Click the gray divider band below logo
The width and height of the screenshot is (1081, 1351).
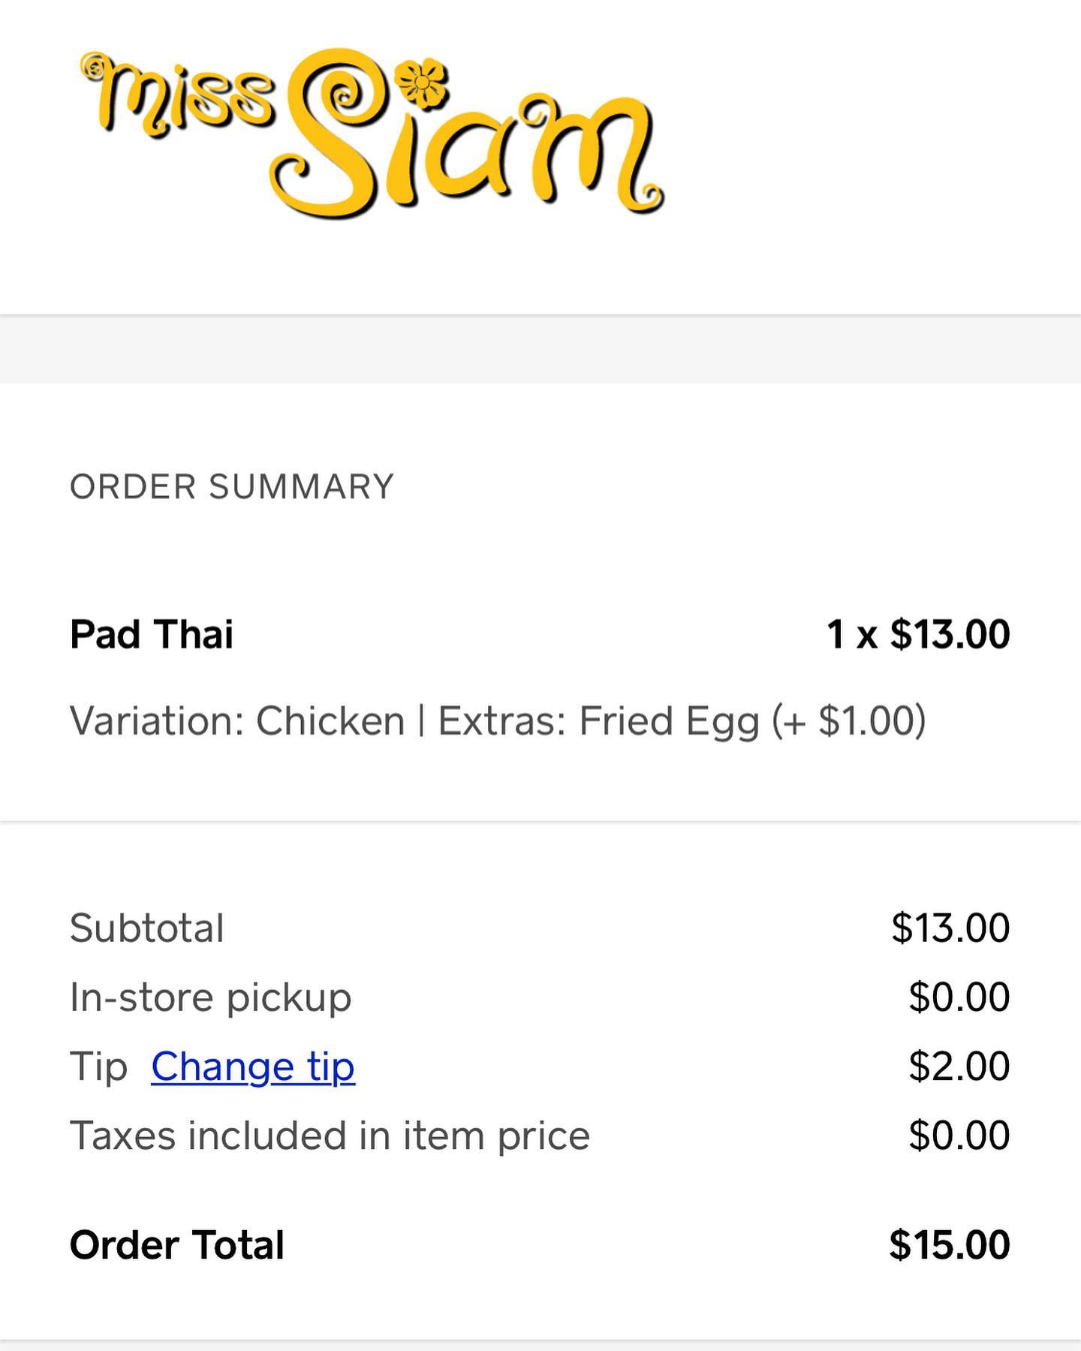(540, 349)
